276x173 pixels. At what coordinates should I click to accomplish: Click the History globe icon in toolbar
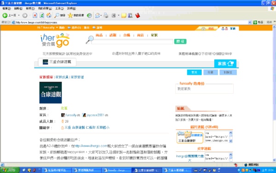(x=89, y=16)
